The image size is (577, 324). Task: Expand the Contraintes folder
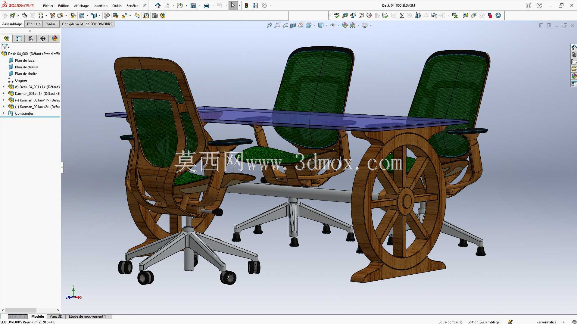point(4,114)
